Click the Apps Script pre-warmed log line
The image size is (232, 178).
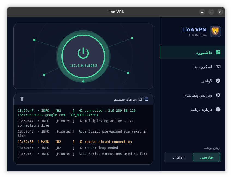82,133
